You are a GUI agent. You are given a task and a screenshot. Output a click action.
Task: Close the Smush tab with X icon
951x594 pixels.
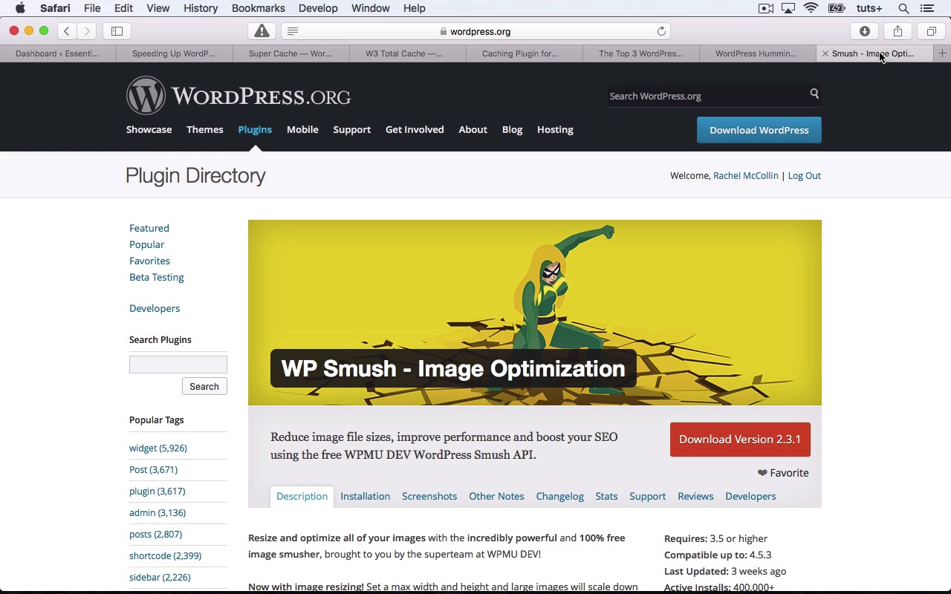point(825,53)
